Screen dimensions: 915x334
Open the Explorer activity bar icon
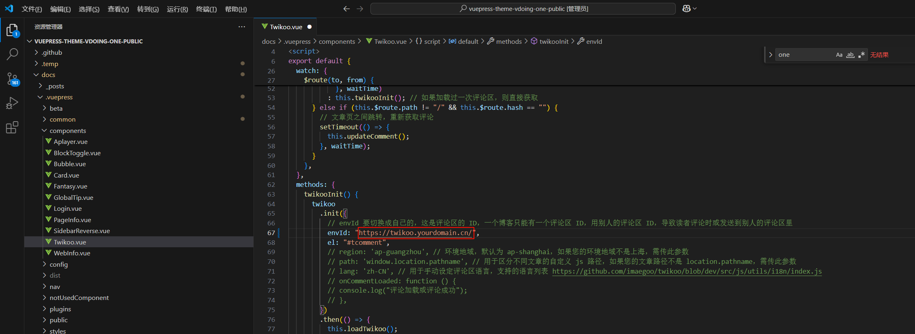pyautogui.click(x=12, y=30)
